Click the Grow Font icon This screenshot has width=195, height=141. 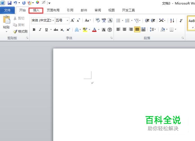pos(72,20)
